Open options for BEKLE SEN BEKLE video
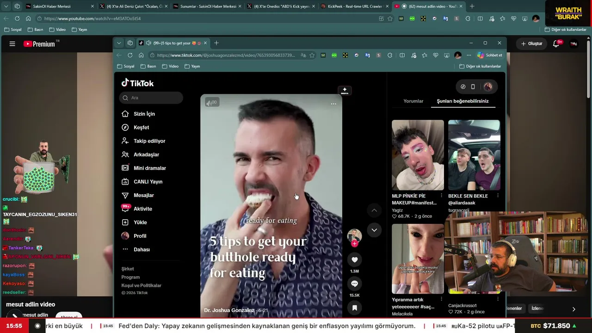The image size is (592, 333). click(x=498, y=196)
